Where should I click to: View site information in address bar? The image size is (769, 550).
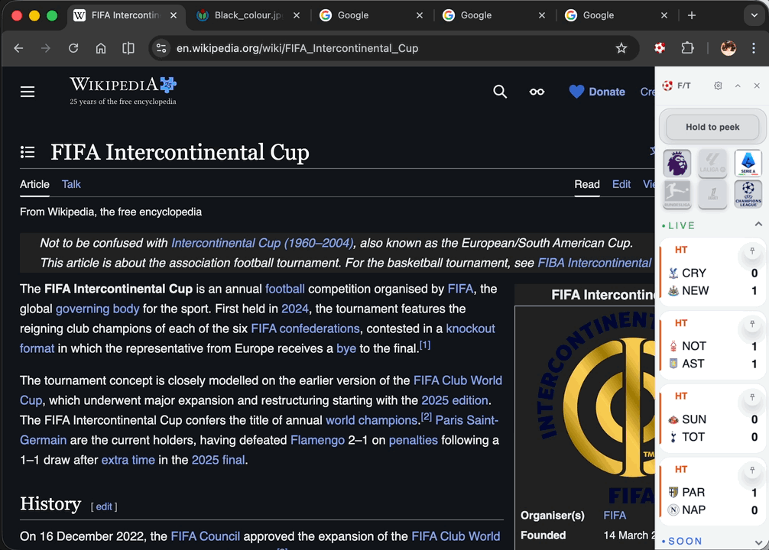coord(161,48)
